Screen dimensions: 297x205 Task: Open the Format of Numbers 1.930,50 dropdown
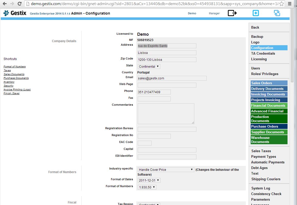(x=147, y=187)
